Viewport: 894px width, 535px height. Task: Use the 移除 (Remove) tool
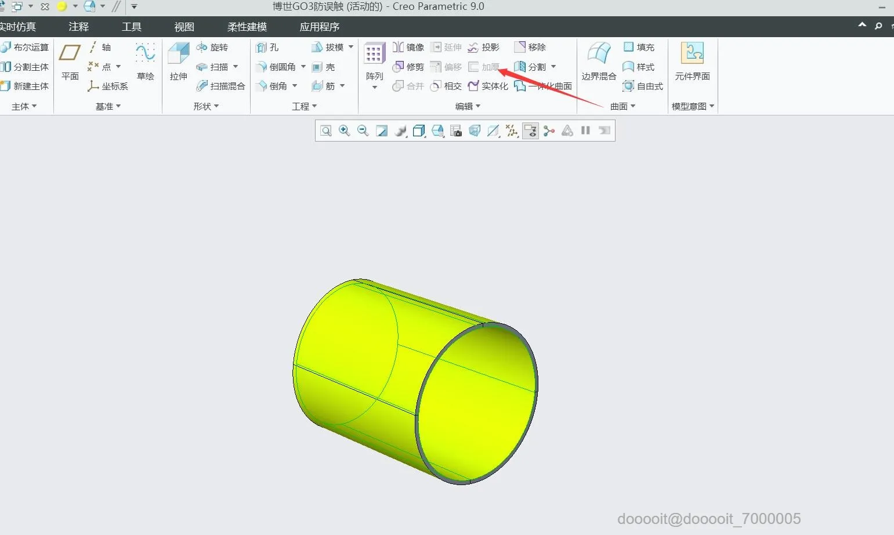point(530,47)
